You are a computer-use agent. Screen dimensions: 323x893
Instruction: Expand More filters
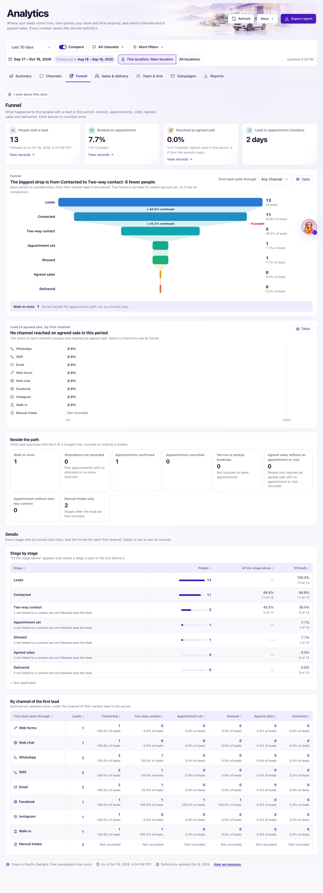coord(148,47)
